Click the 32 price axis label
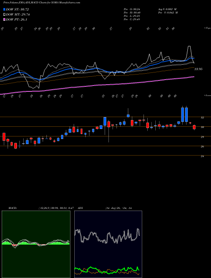The height and width of the screenshot is (278, 211). coord(202,118)
